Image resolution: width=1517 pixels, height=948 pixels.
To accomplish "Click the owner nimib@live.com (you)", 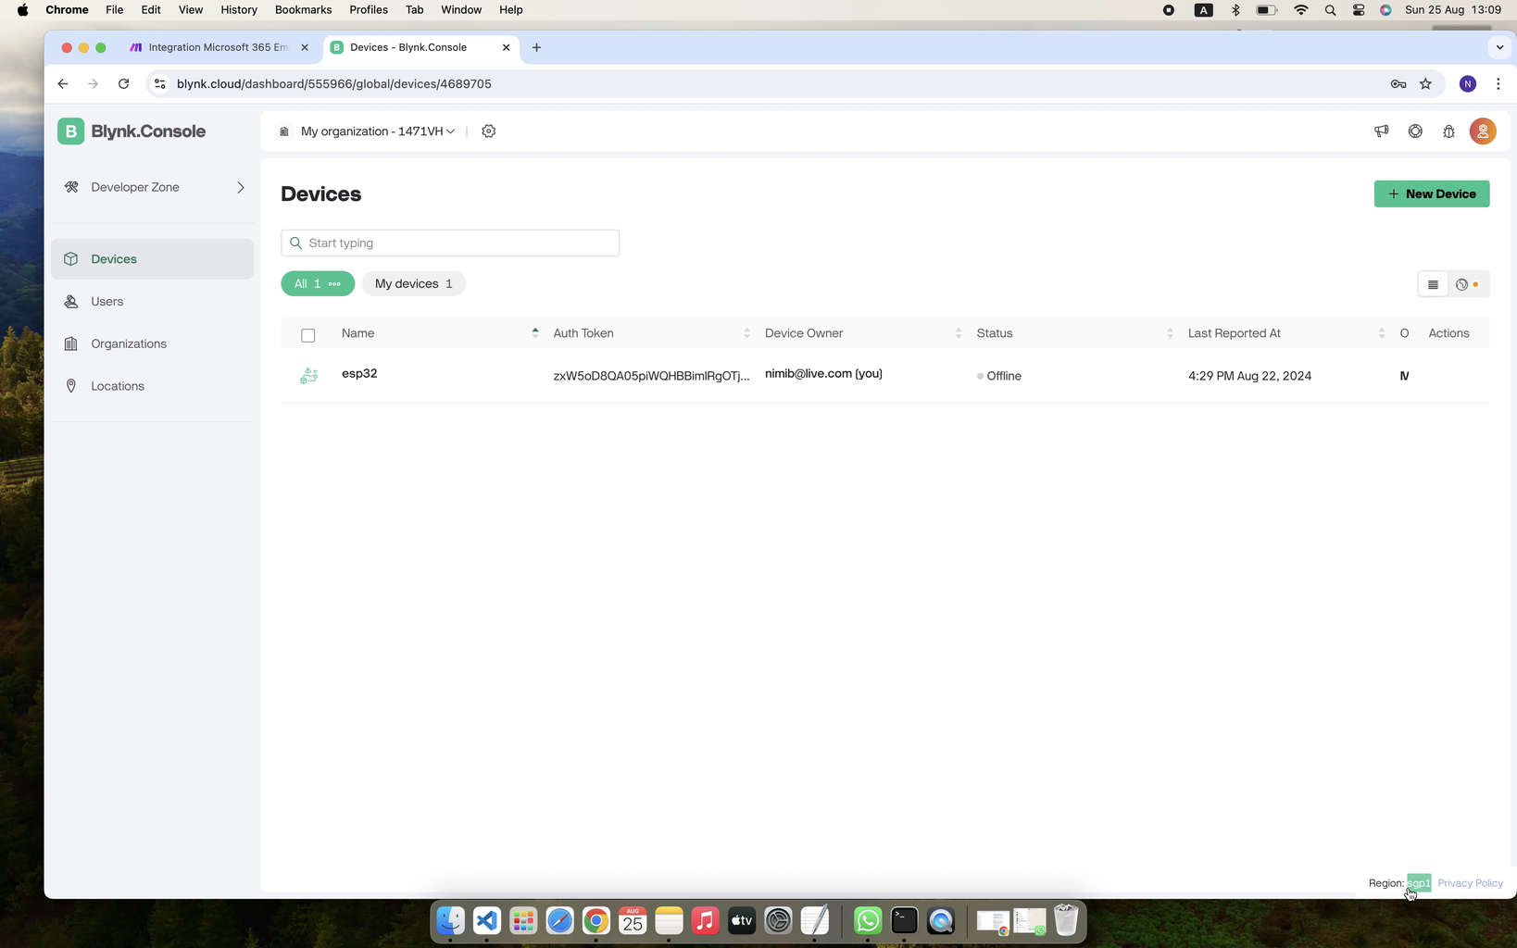I will coord(823,374).
